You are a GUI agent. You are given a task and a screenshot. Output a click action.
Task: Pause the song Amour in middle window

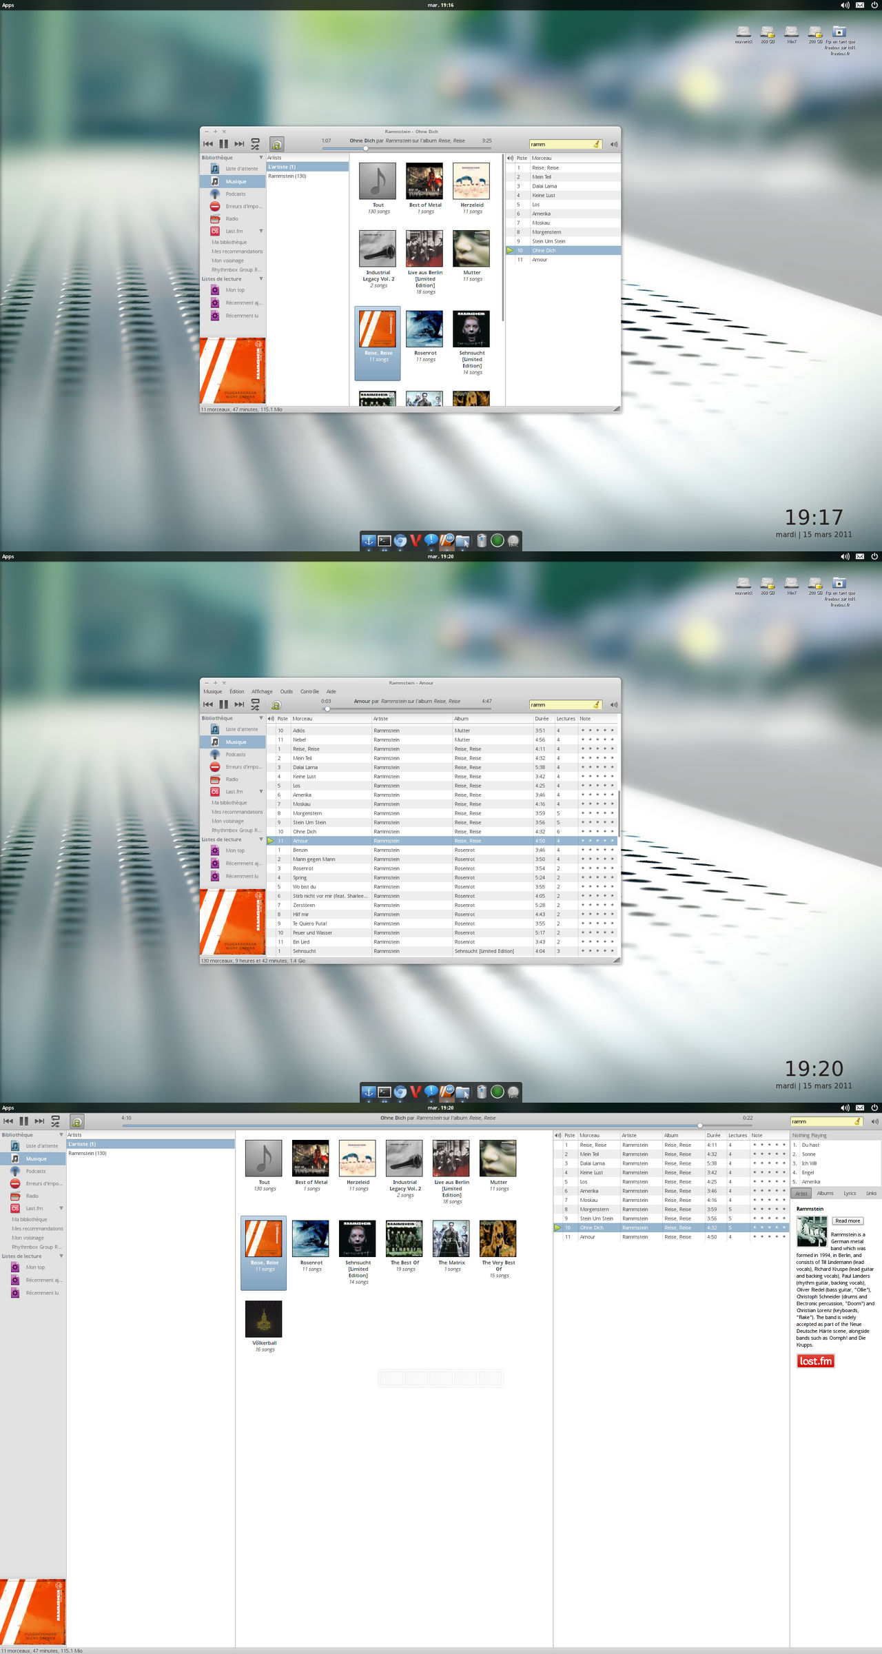(223, 704)
